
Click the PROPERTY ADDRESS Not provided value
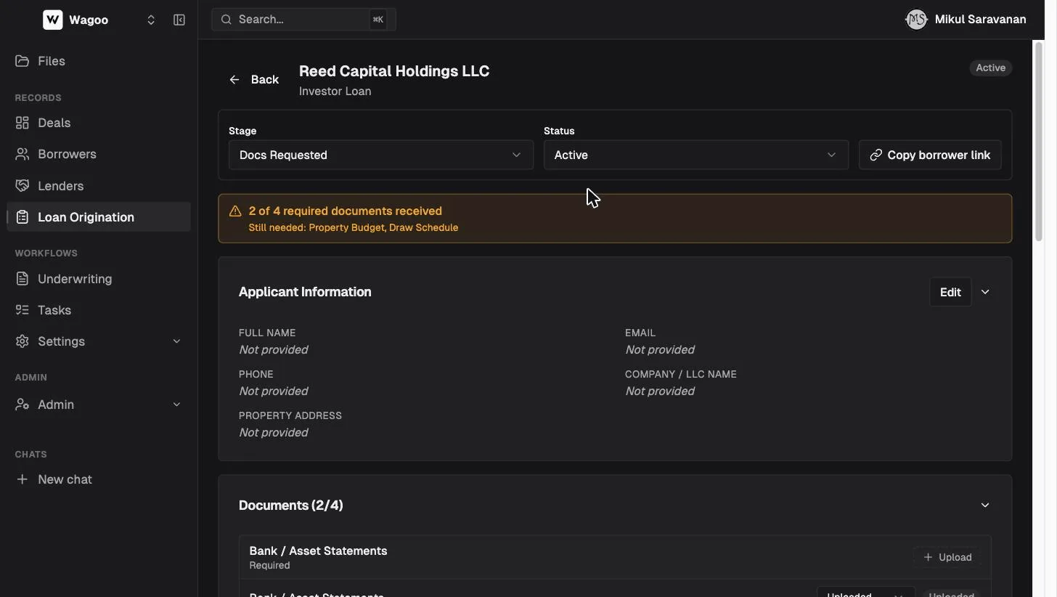274,433
